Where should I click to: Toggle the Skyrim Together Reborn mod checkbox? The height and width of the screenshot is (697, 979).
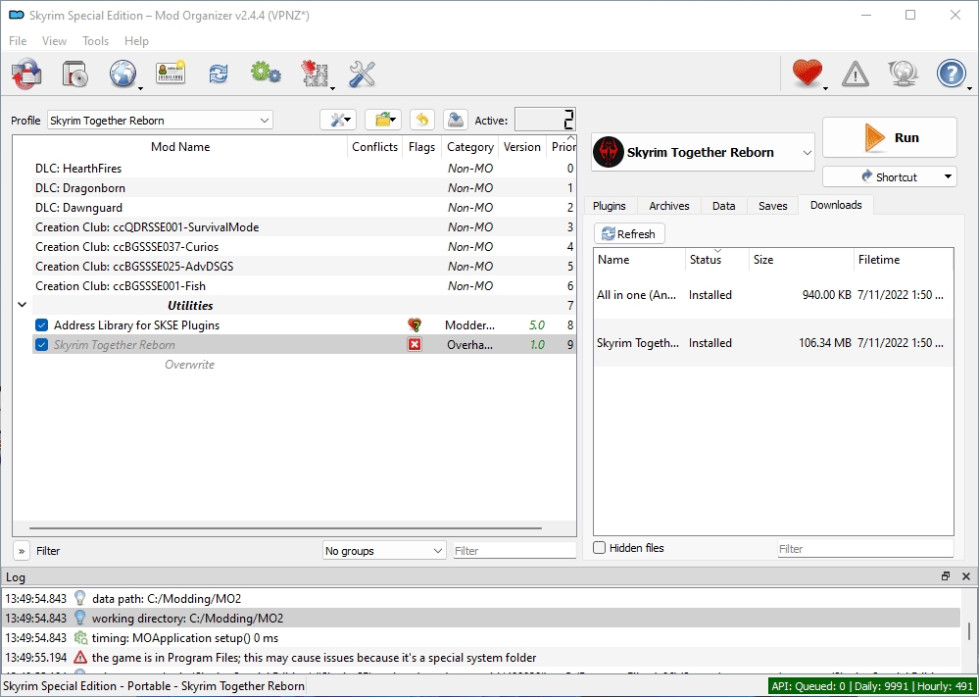click(42, 345)
